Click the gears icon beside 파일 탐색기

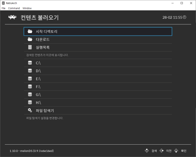pos(30,110)
